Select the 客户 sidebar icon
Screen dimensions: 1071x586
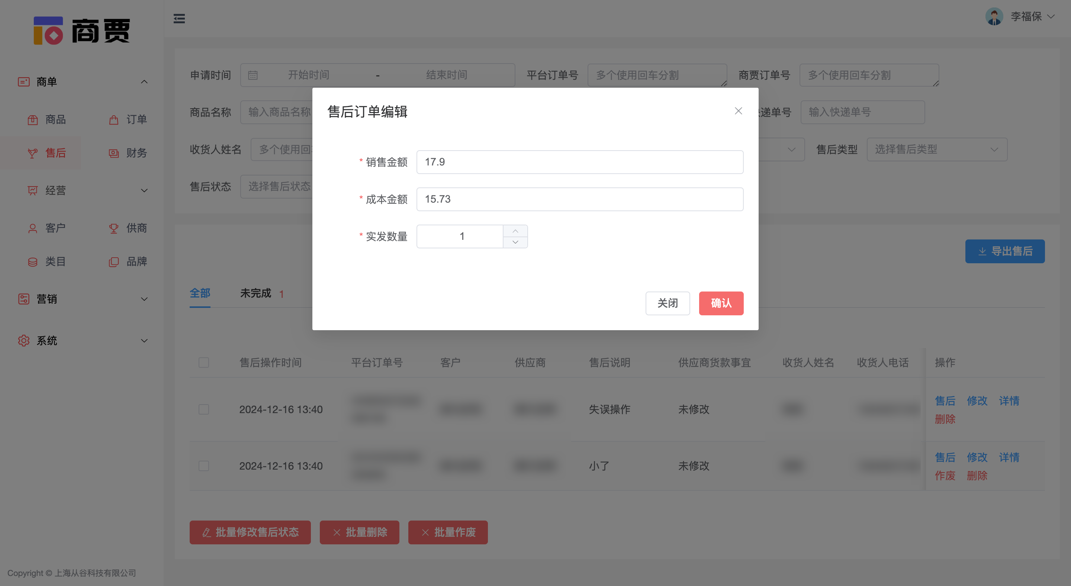33,228
